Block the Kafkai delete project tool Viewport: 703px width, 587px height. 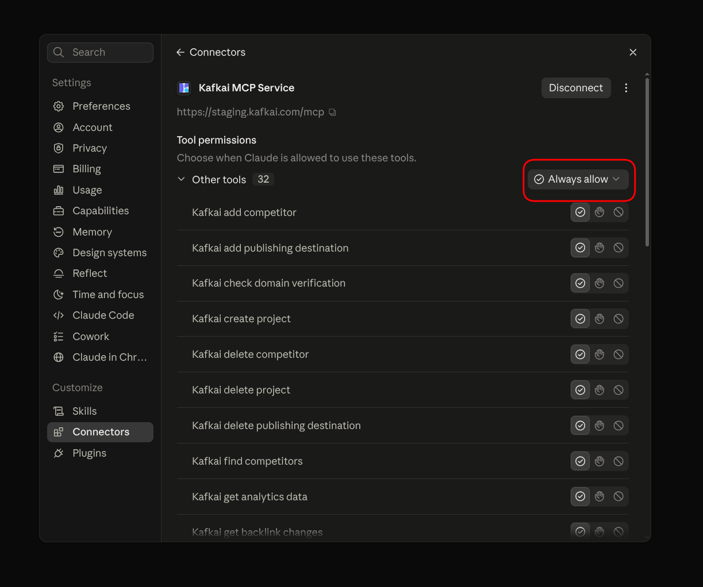[619, 390]
